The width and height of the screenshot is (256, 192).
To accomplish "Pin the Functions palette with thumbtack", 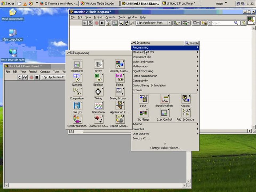I will [135, 43].
